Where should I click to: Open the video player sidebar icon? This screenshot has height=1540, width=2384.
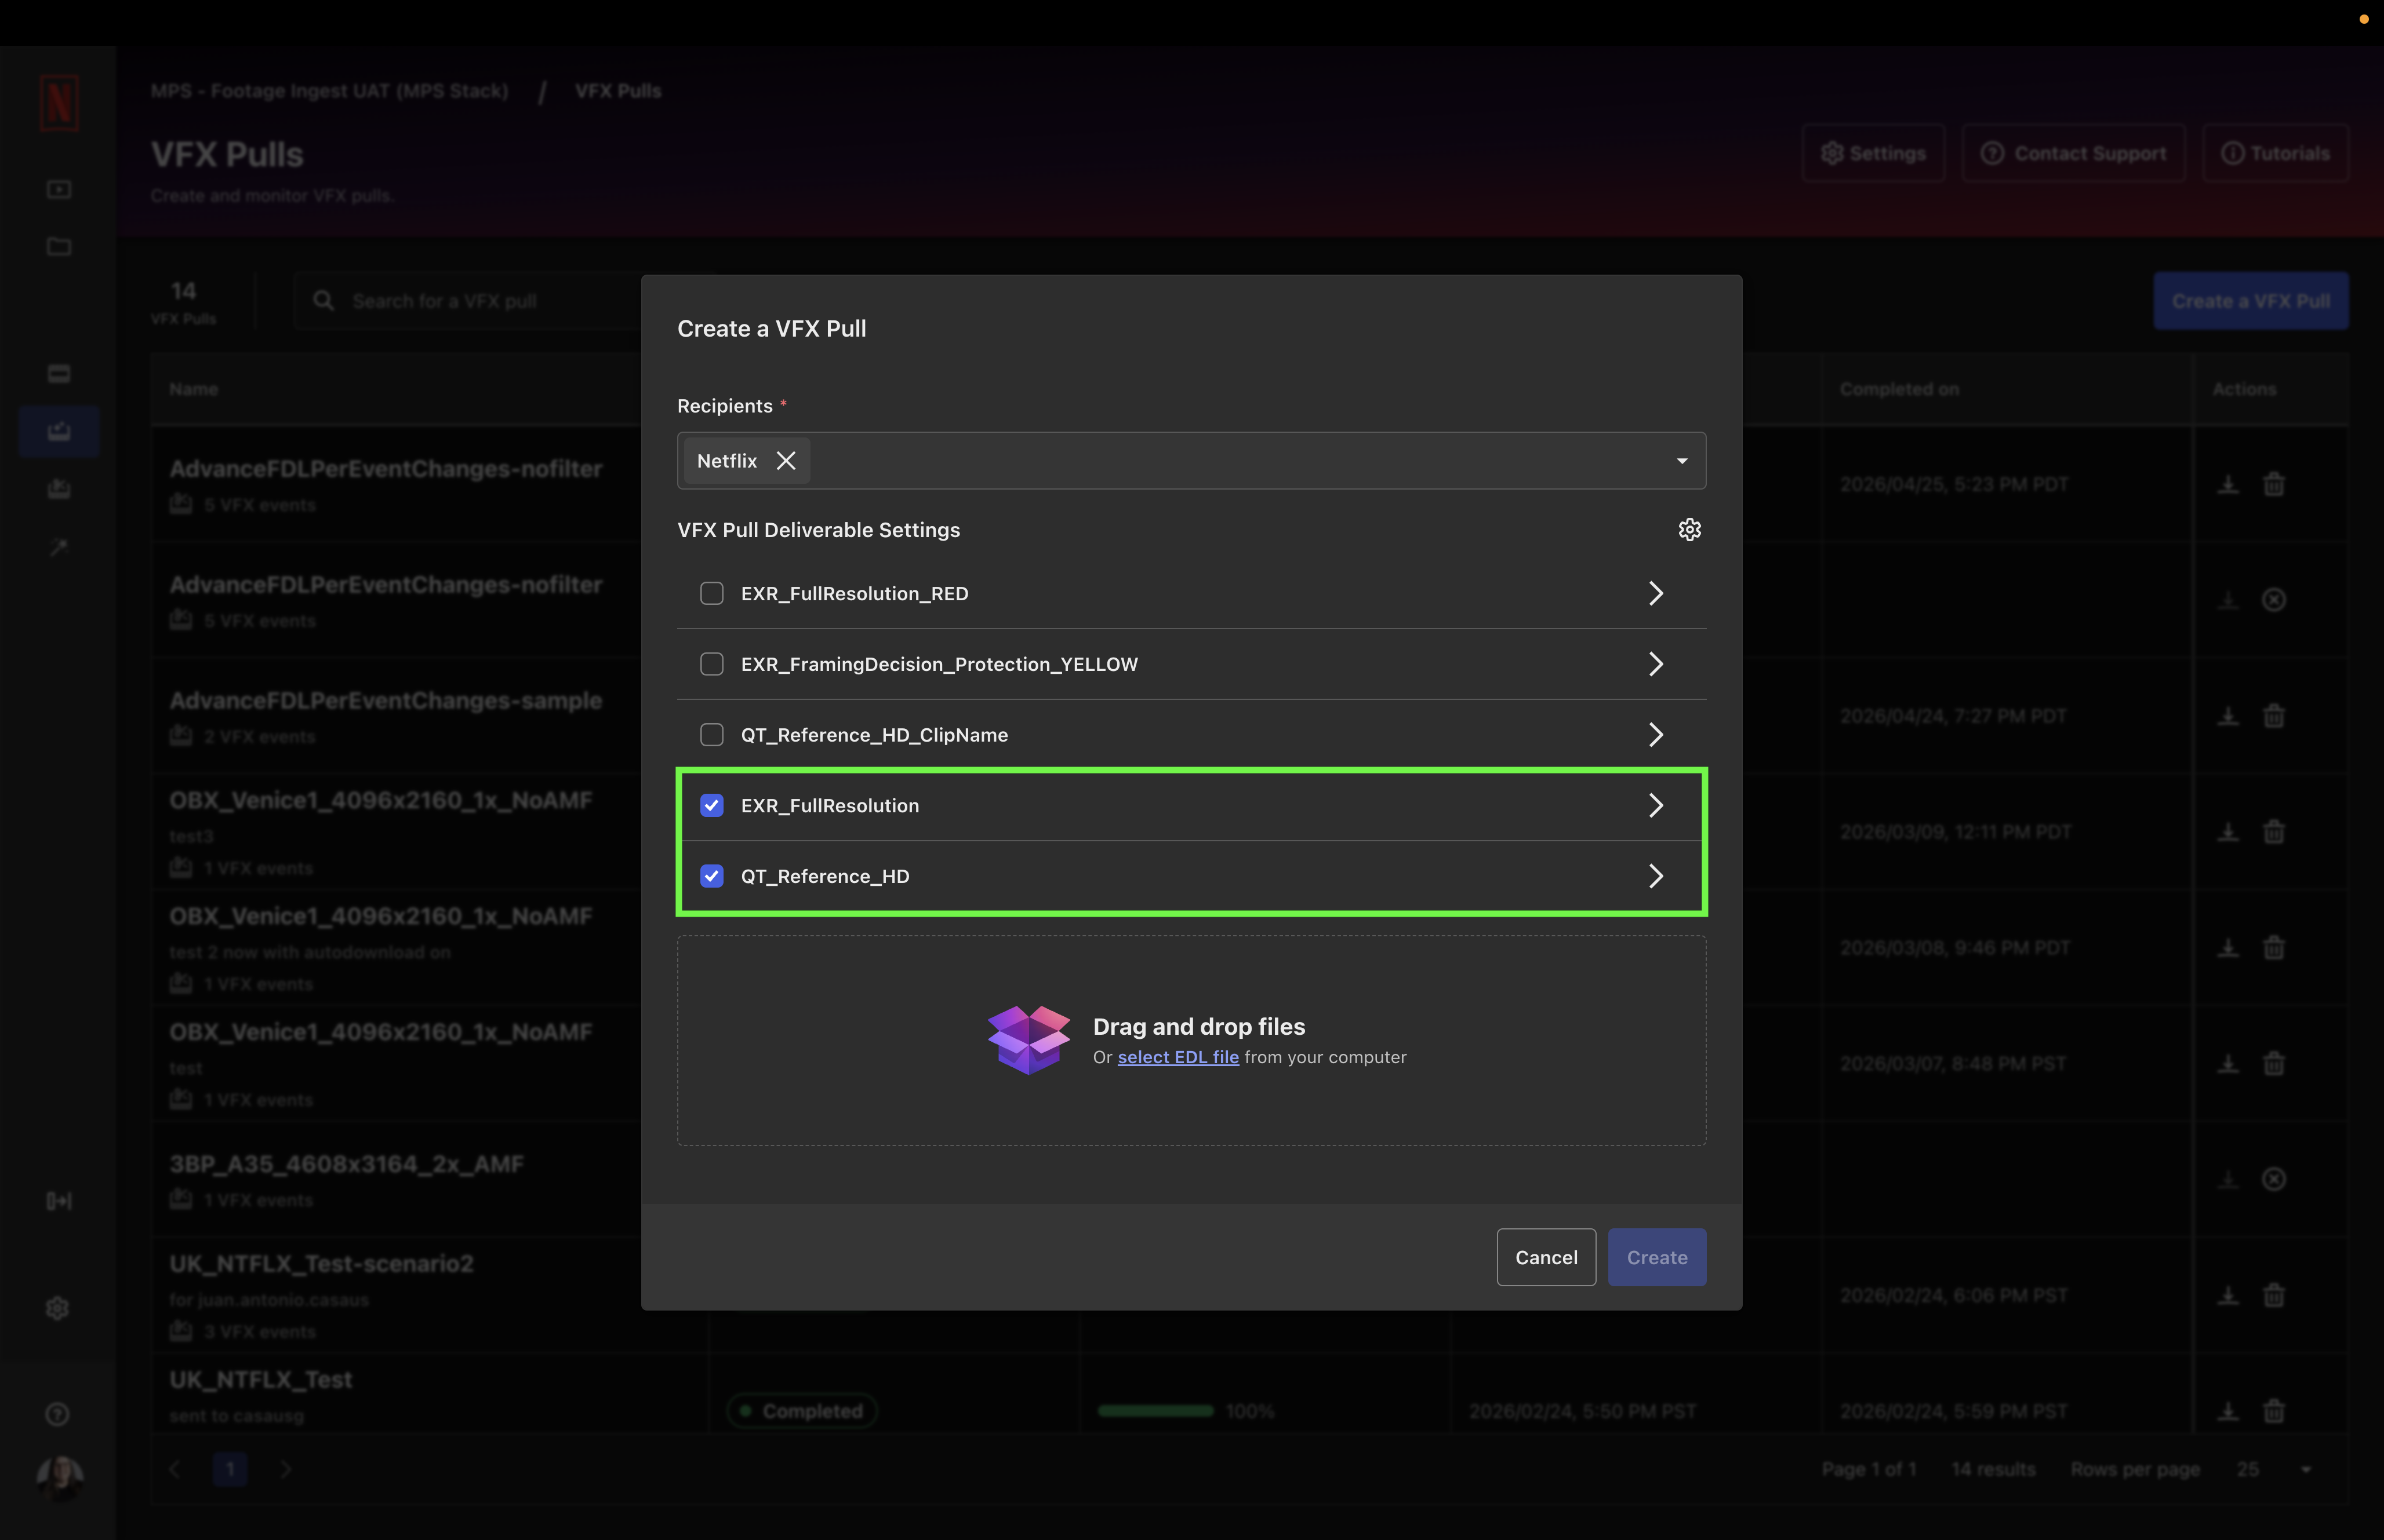pyautogui.click(x=59, y=189)
